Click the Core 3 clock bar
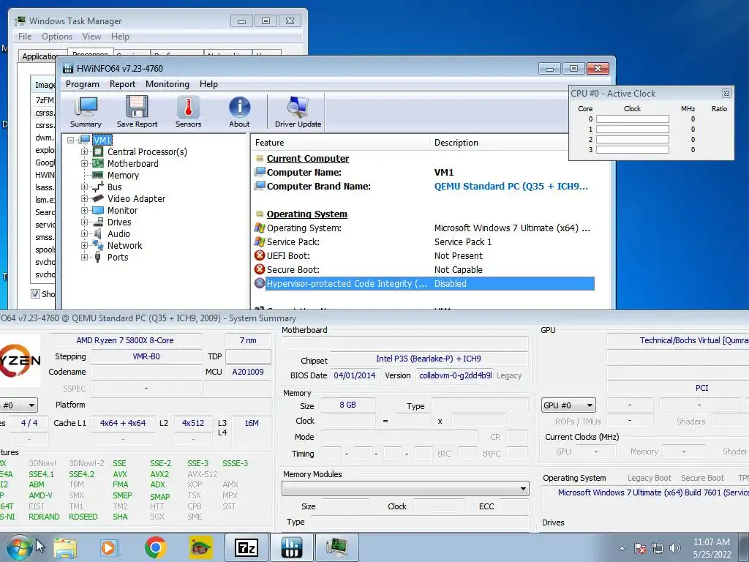The height and width of the screenshot is (562, 749). coord(633,149)
